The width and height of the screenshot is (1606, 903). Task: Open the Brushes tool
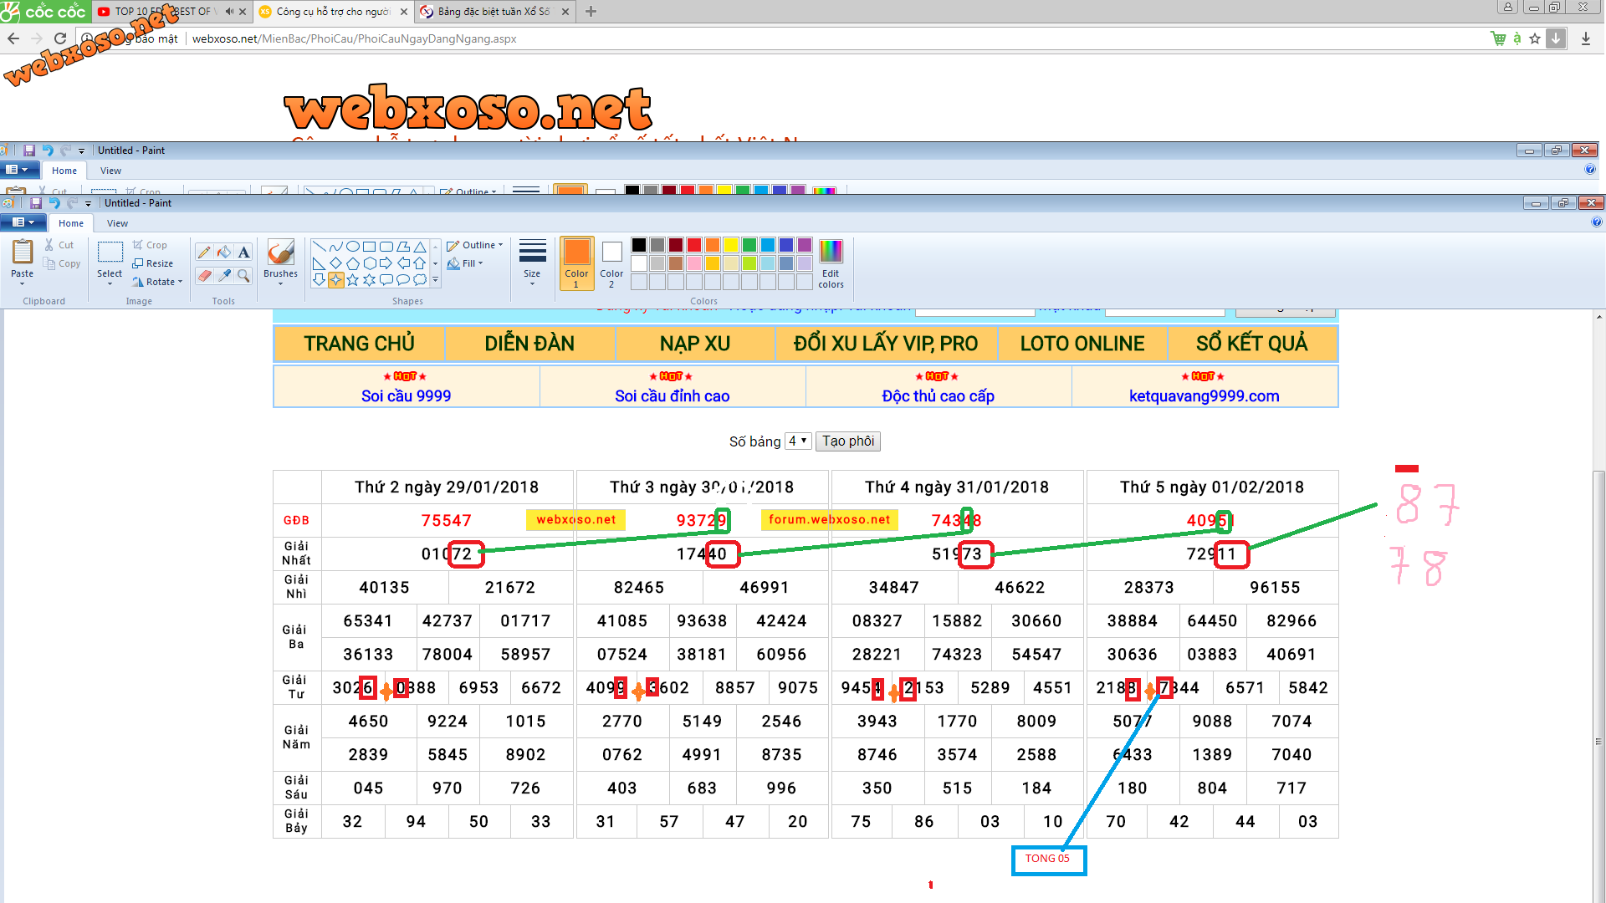(x=280, y=261)
